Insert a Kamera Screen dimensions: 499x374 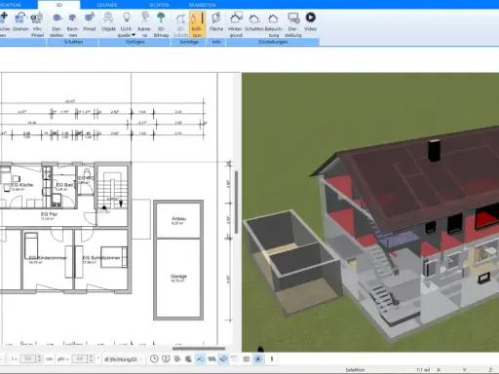pyautogui.click(x=144, y=24)
